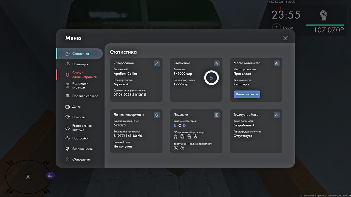Viewport: 351px width, 197px height.
Task: Click the trolleybus license icon
Action: tap(175, 137)
